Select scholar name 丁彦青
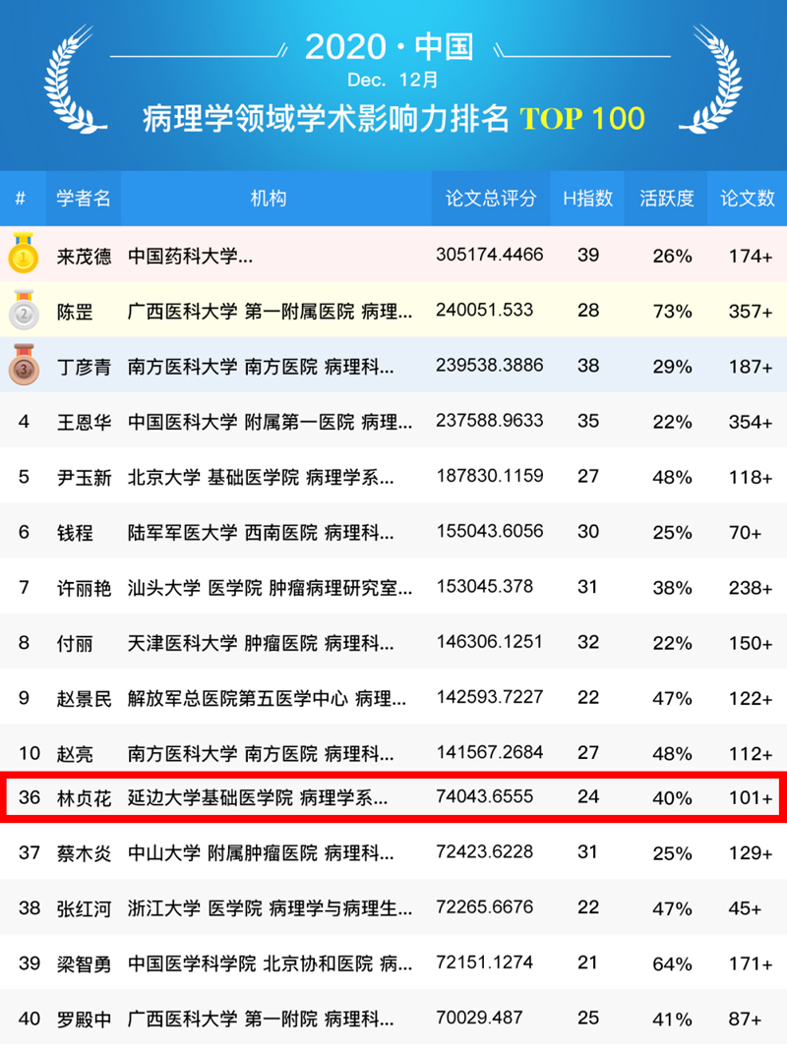The height and width of the screenshot is (1048, 787). point(84,367)
